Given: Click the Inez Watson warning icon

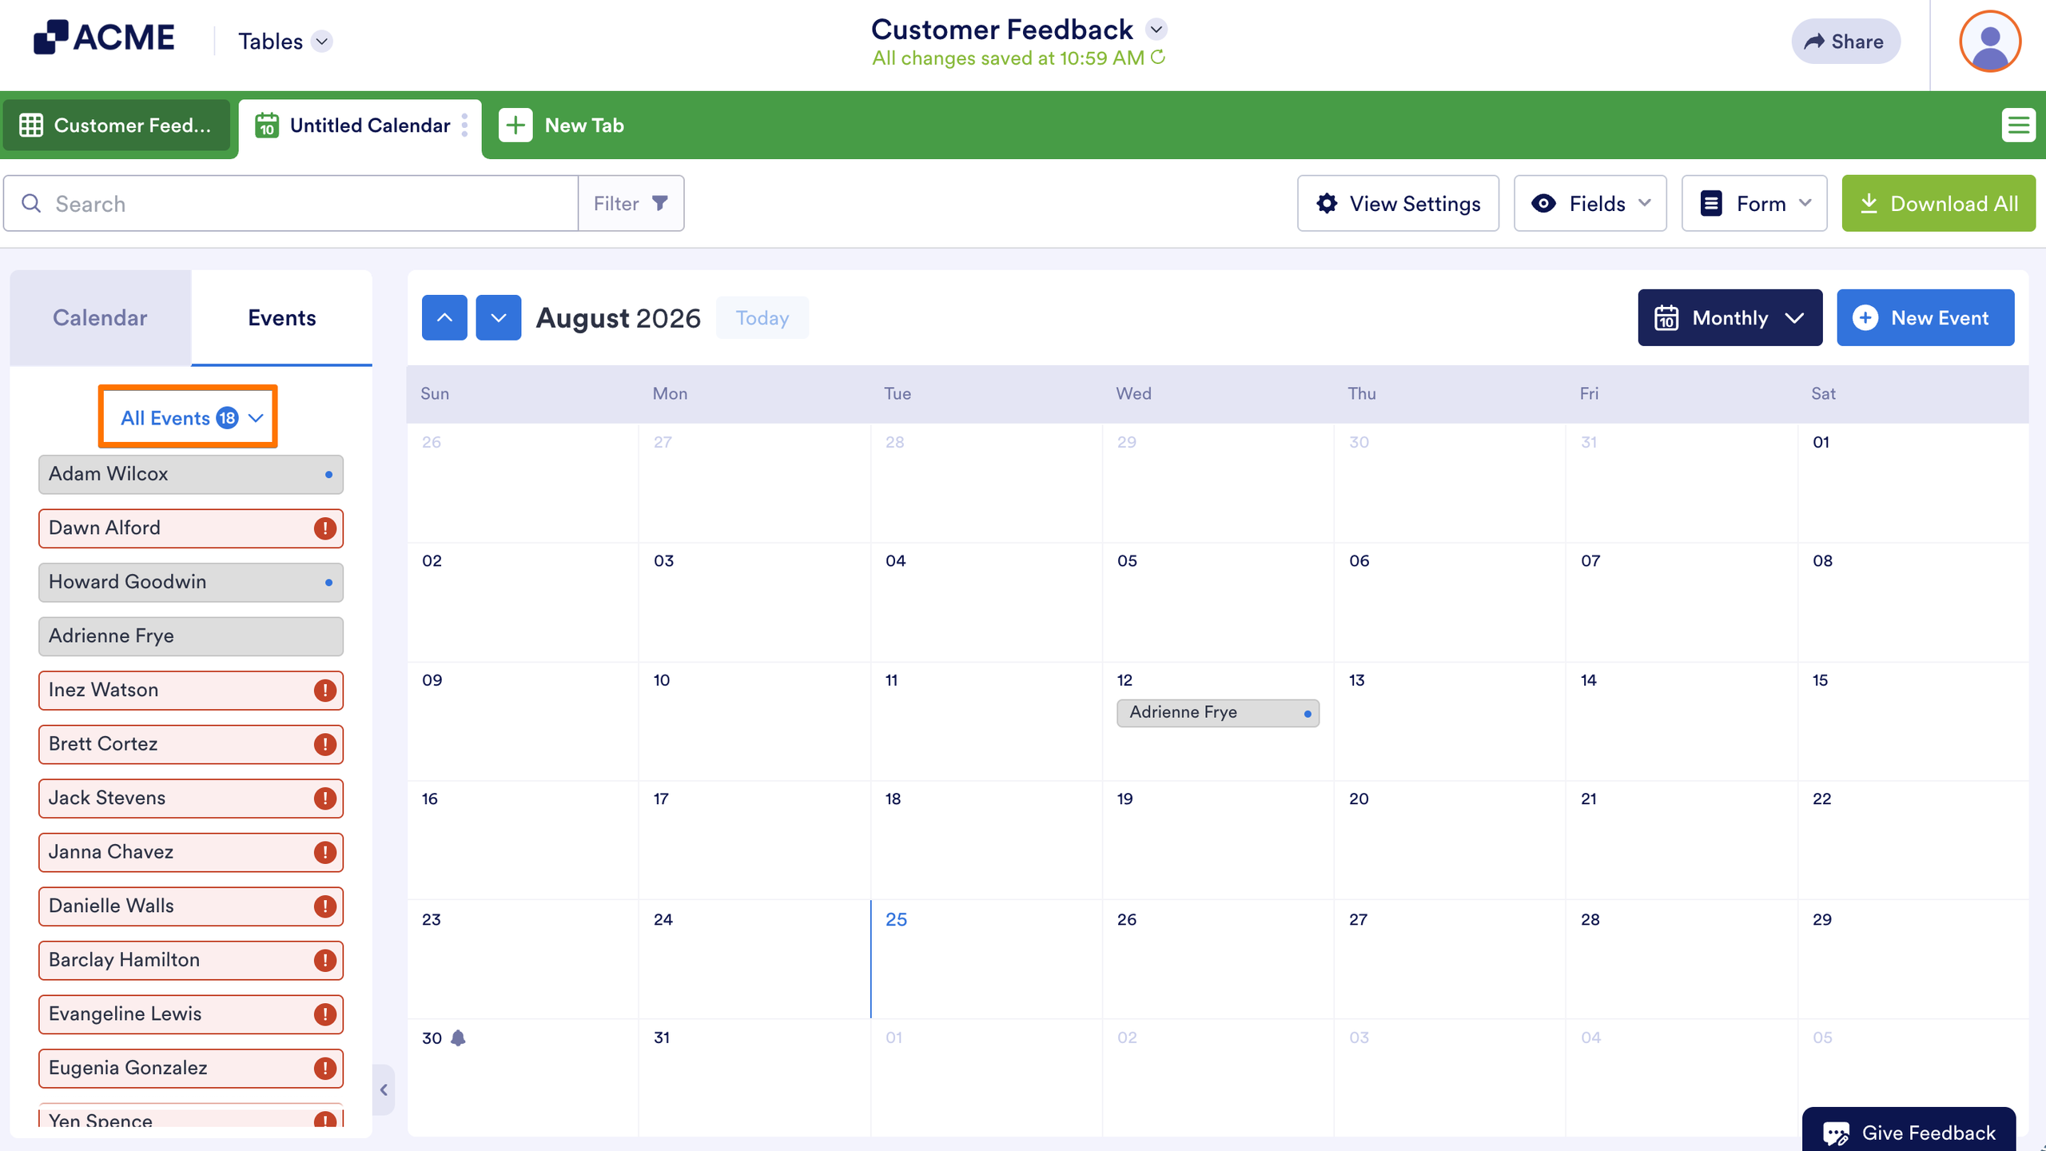Looking at the screenshot, I should [324, 691].
